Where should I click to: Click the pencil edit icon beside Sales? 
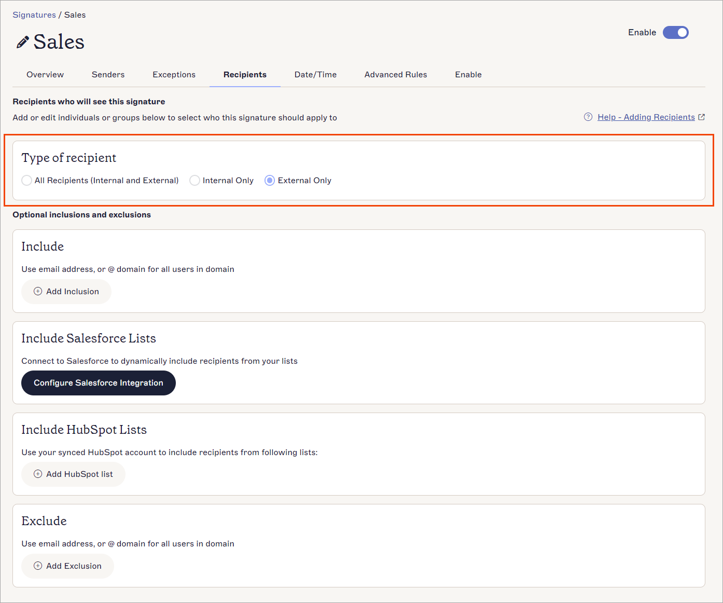tap(22, 42)
